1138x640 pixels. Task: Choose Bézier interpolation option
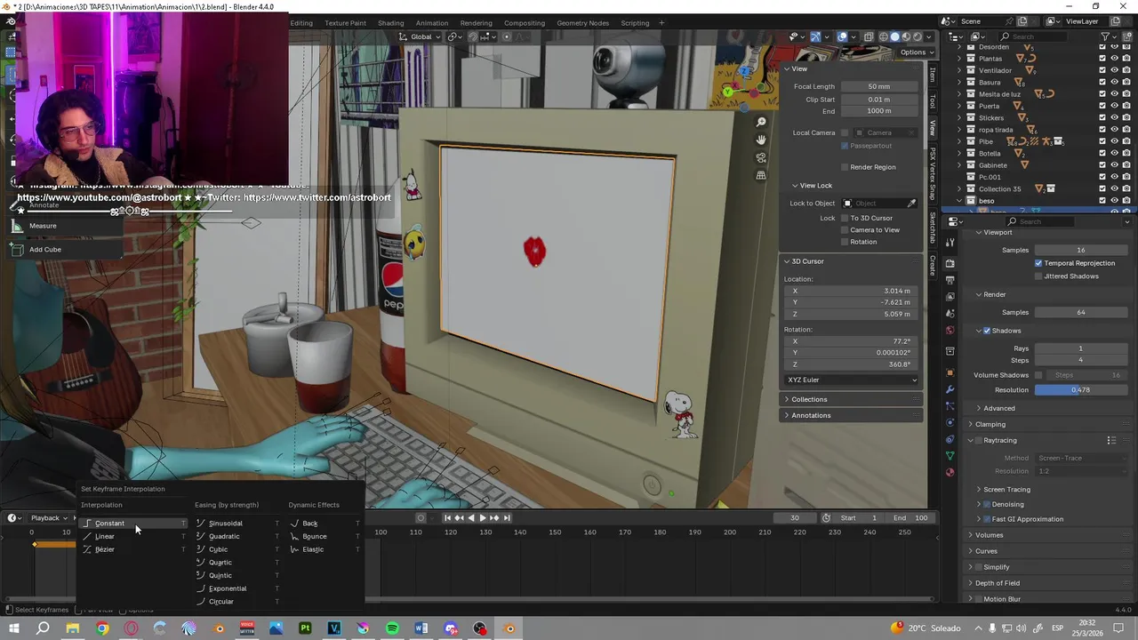click(x=133, y=549)
